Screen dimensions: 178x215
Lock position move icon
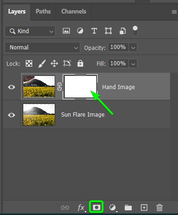(x=54, y=63)
